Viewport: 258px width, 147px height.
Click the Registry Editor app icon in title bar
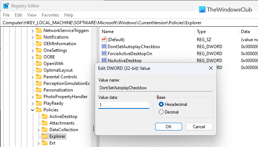tap(6, 6)
